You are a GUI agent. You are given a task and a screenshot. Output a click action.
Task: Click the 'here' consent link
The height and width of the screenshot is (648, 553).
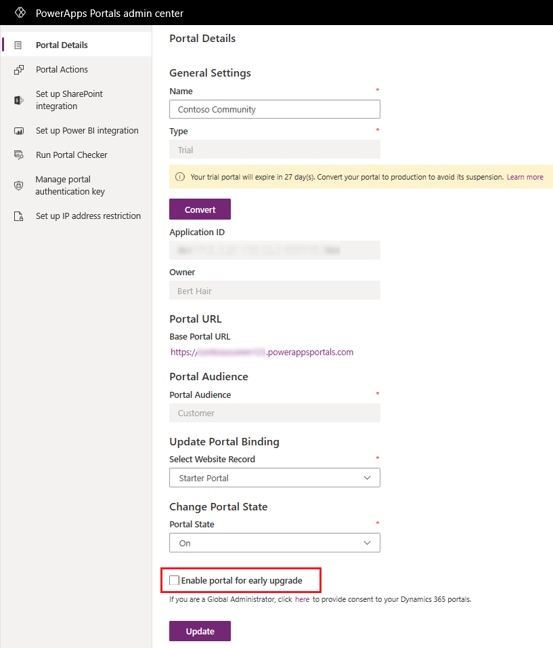click(x=302, y=599)
